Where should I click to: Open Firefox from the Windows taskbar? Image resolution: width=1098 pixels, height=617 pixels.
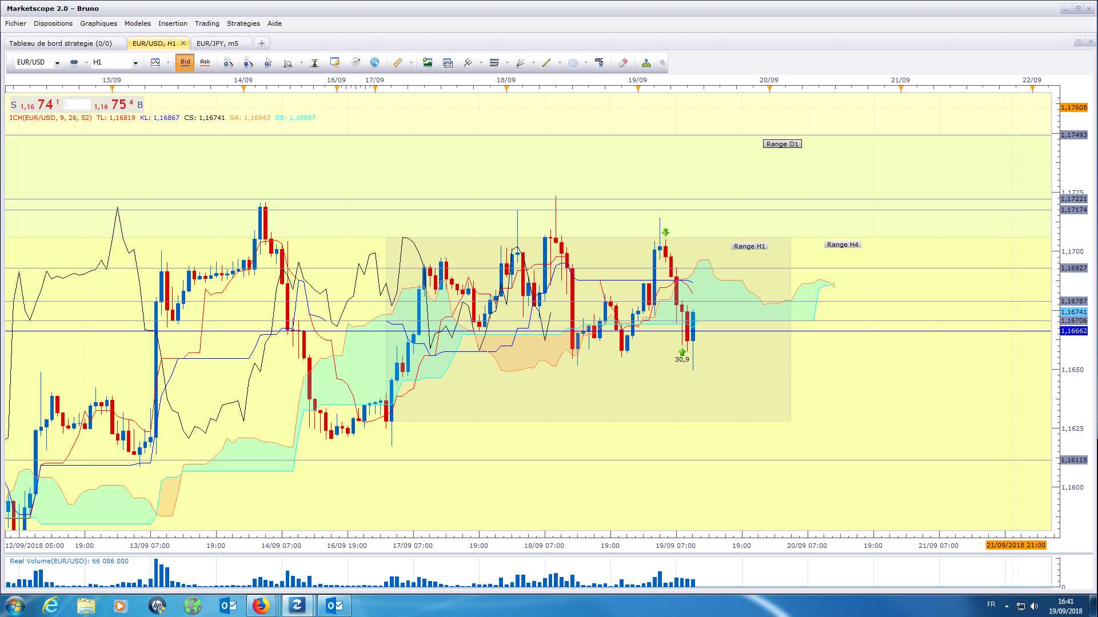(261, 605)
